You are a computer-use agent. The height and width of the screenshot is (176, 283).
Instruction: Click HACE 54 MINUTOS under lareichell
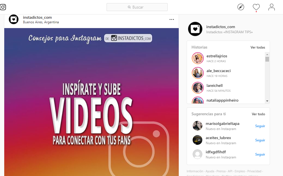pos(219,91)
